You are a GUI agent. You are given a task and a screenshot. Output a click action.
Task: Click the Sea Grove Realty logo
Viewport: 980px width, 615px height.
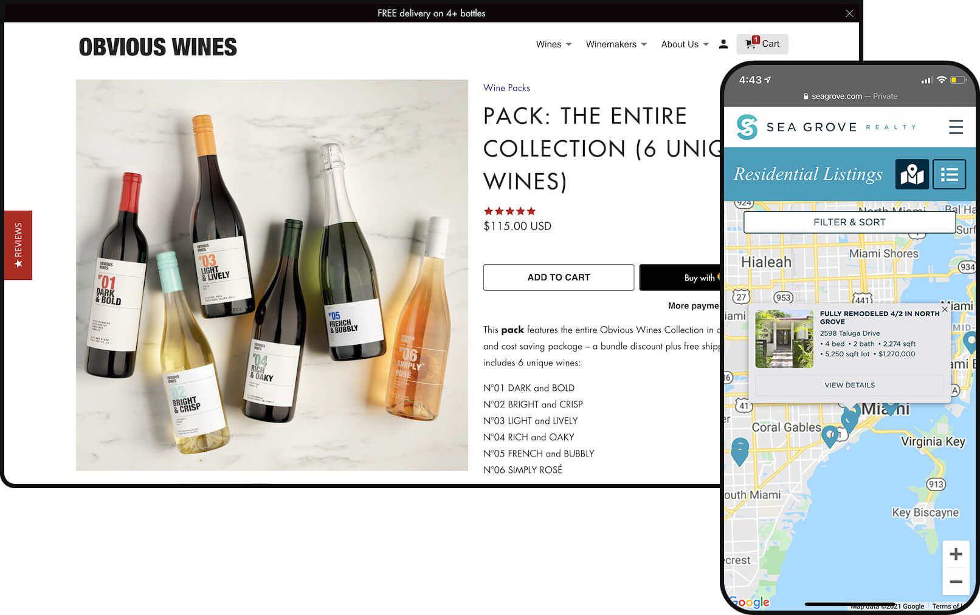[824, 127]
